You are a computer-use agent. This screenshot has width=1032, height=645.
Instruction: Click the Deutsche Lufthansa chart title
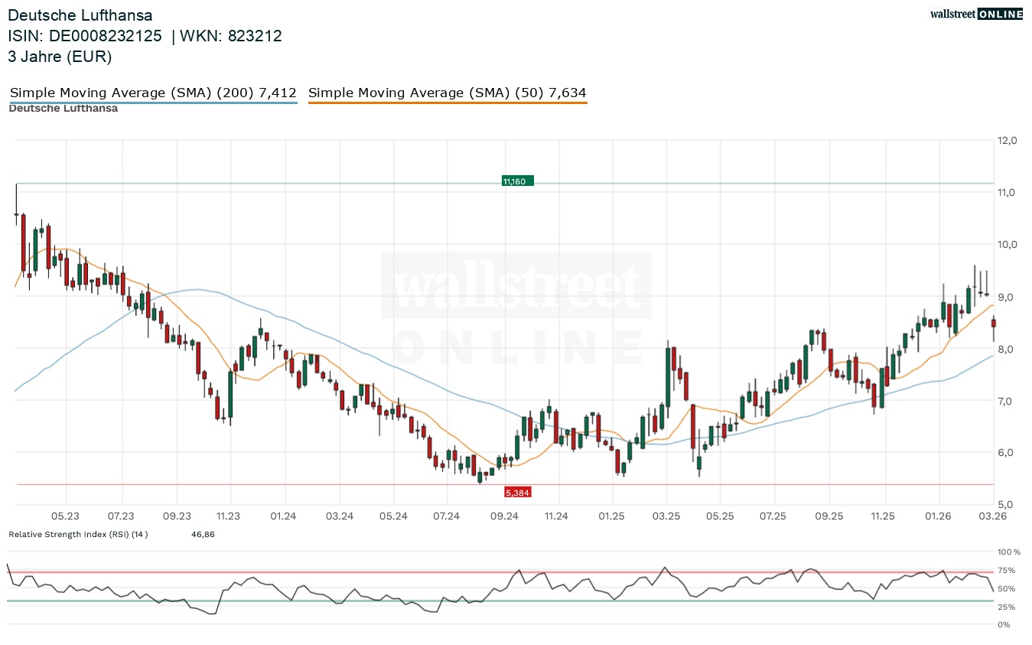pyautogui.click(x=80, y=15)
